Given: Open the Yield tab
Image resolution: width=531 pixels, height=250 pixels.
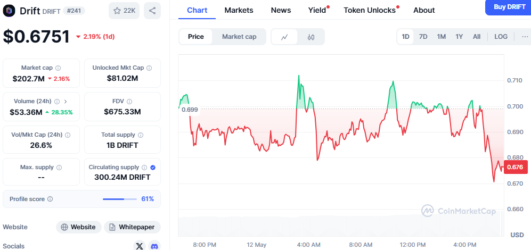Looking at the screenshot, I should click(317, 11).
